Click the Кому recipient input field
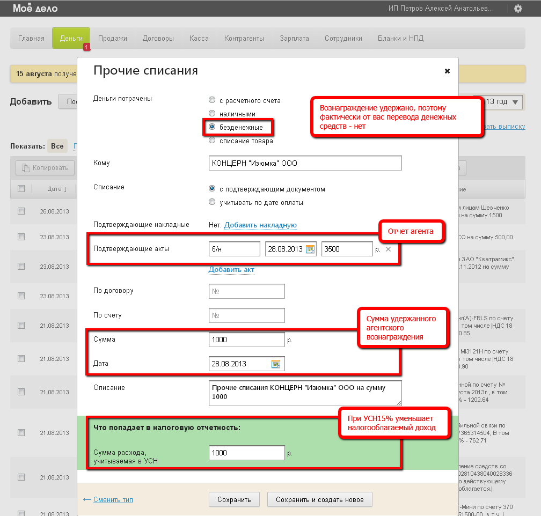 (305, 163)
